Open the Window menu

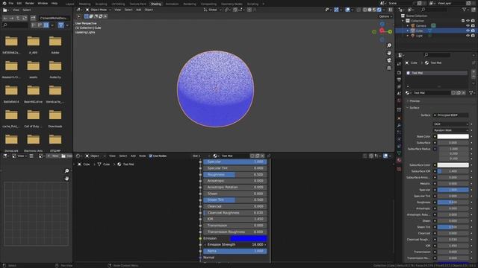pos(43,3)
